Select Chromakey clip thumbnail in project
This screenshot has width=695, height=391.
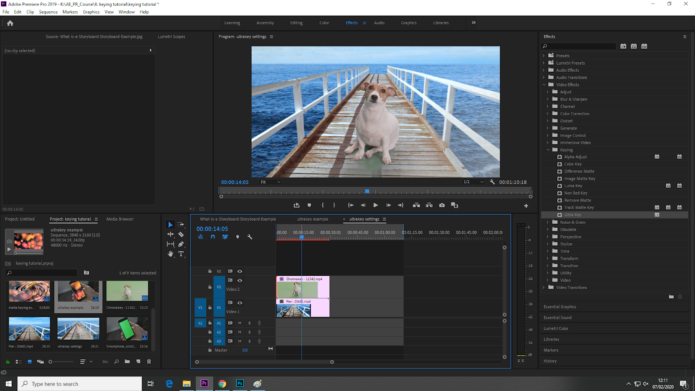coord(127,291)
